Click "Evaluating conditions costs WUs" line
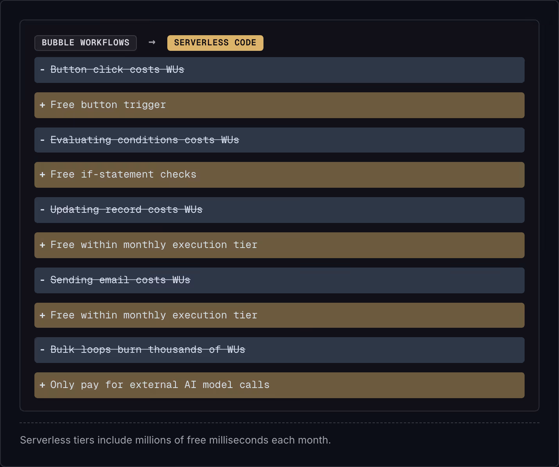This screenshot has height=467, width=559. (279, 140)
